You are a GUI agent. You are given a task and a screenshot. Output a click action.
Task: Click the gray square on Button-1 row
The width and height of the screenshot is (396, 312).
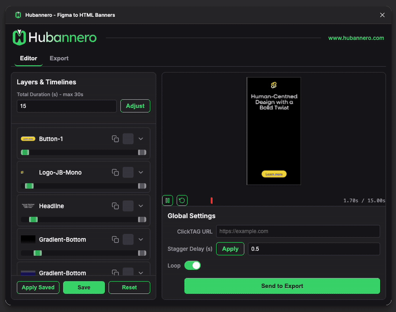coord(128,139)
